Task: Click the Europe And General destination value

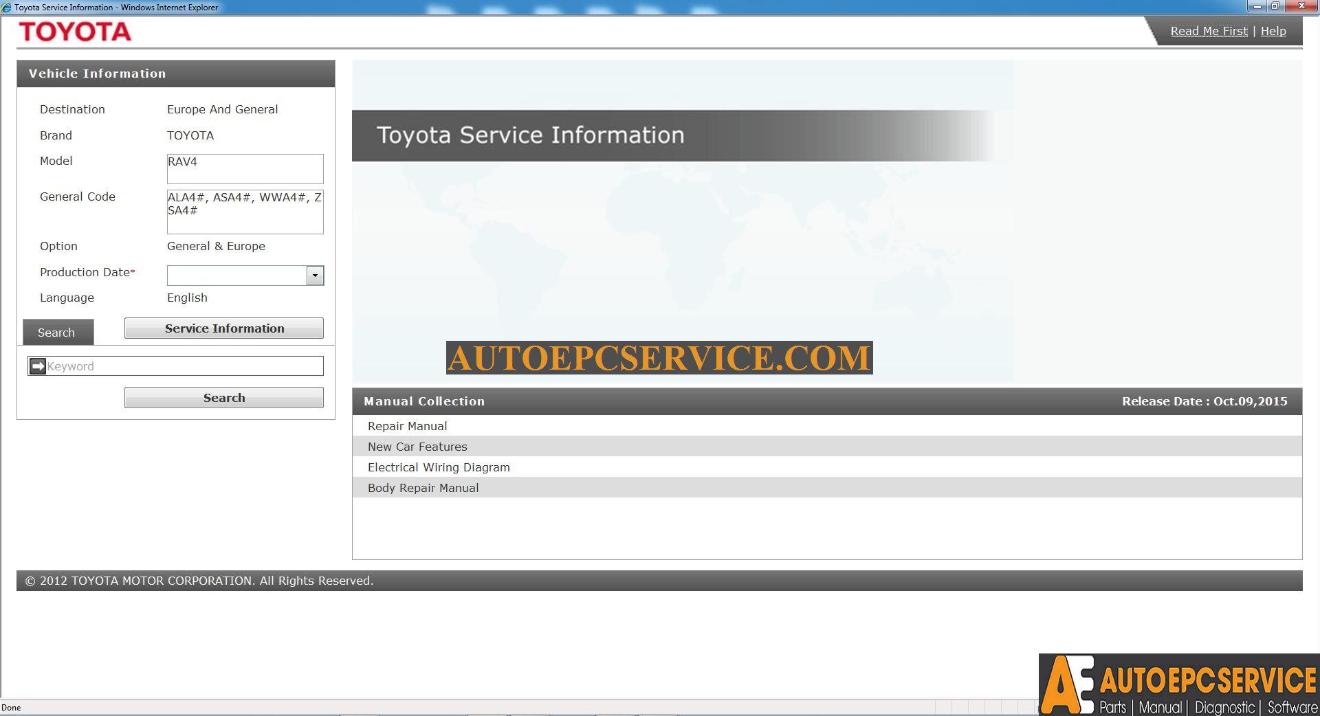Action: pos(222,109)
